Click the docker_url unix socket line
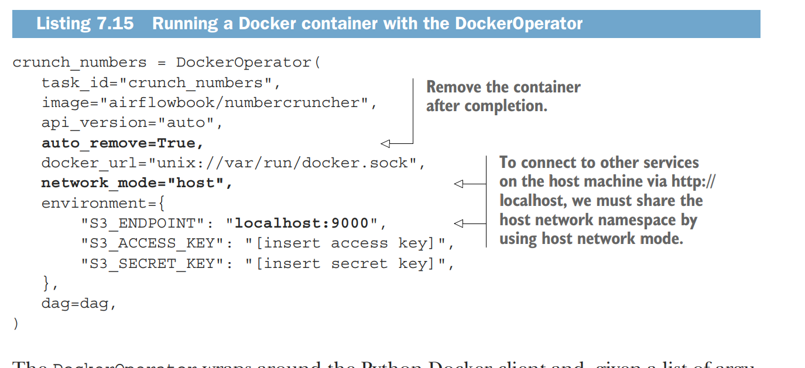 tap(233, 163)
